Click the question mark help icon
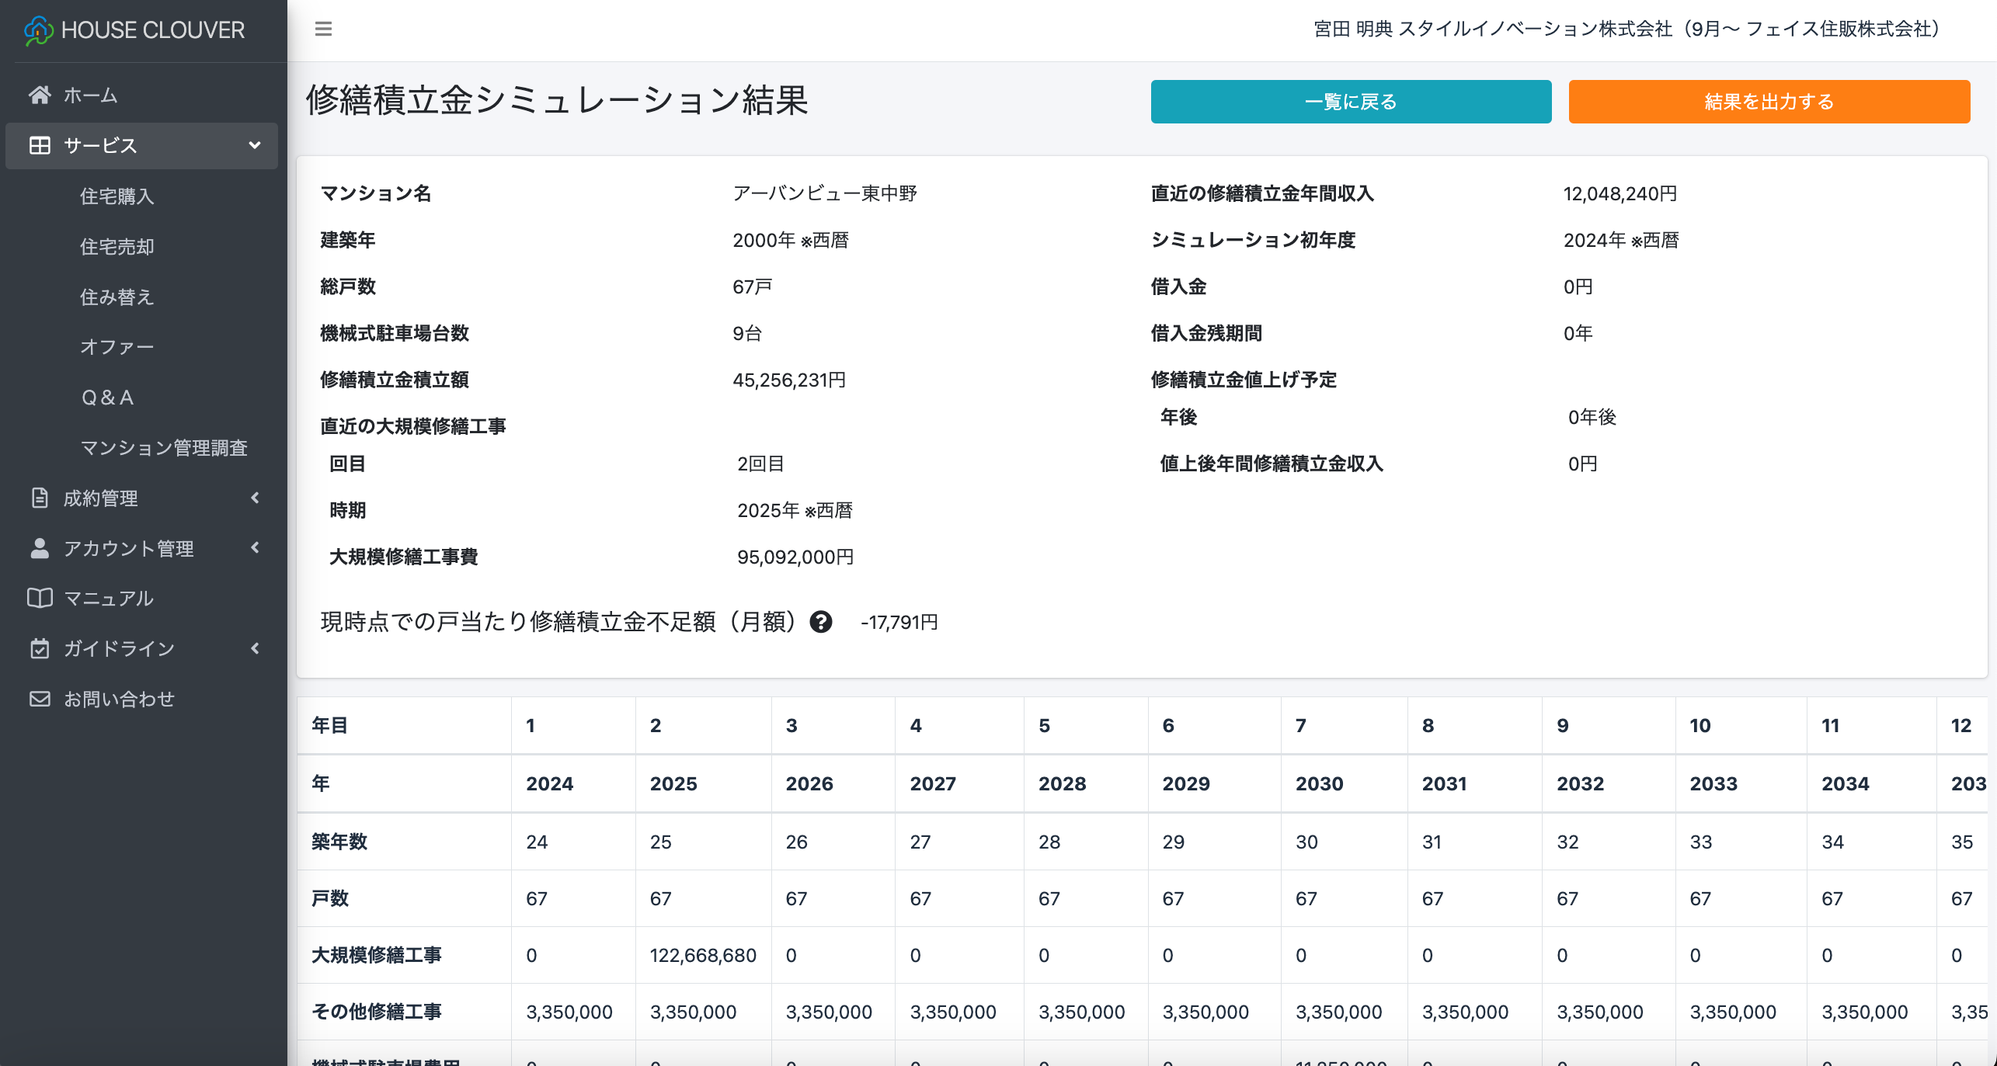Screen dimensions: 1997x1066 click(x=820, y=622)
